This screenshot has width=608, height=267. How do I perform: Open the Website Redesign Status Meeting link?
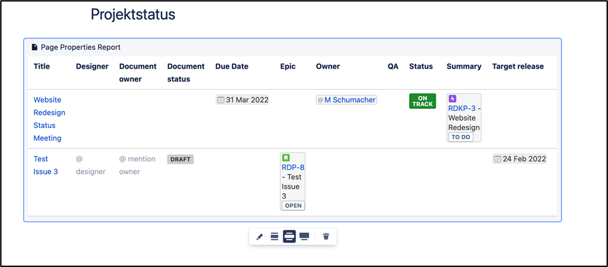tap(49, 118)
